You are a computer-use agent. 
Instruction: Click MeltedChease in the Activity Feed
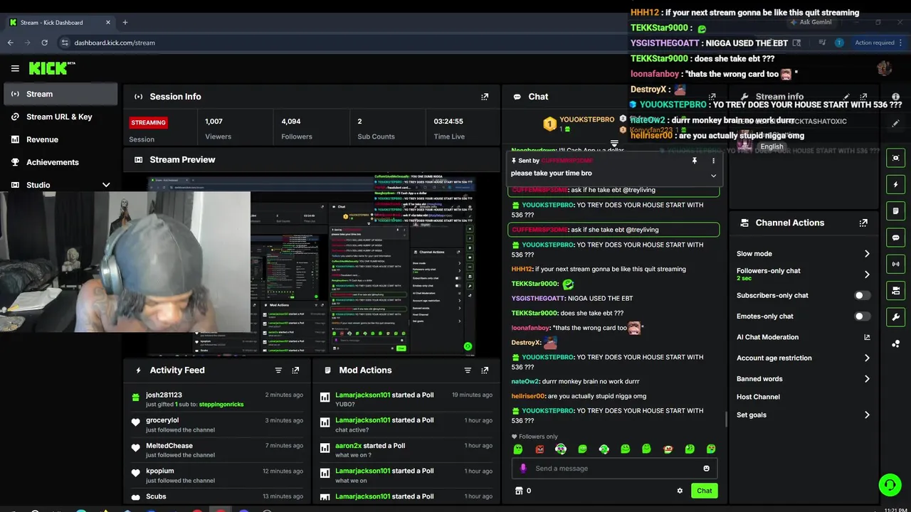tap(169, 446)
